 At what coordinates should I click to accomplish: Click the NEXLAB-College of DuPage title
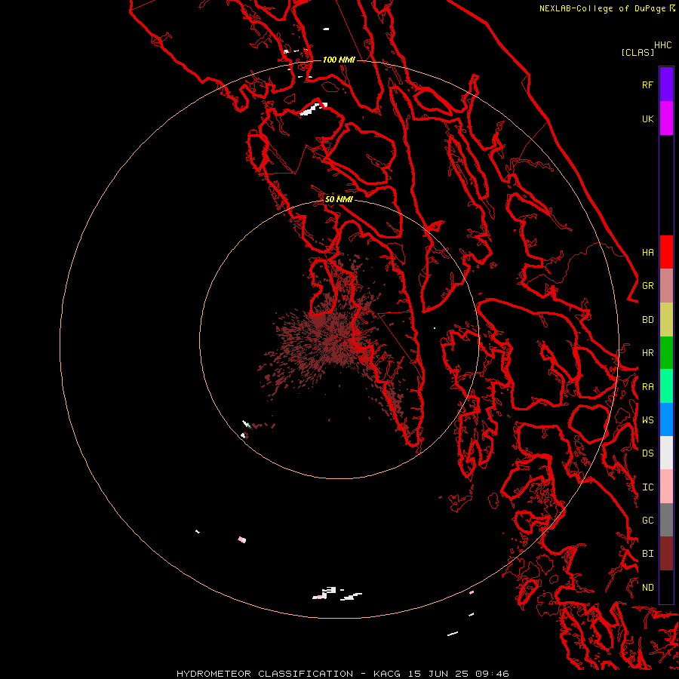602,8
